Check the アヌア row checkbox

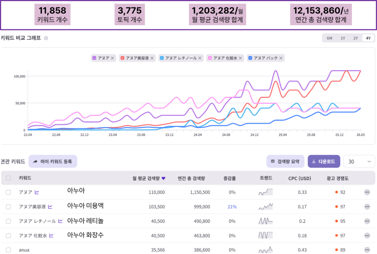click(8, 192)
